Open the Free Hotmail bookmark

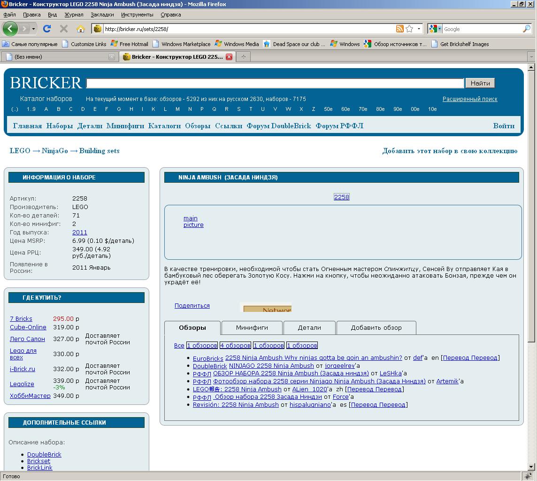coord(130,44)
